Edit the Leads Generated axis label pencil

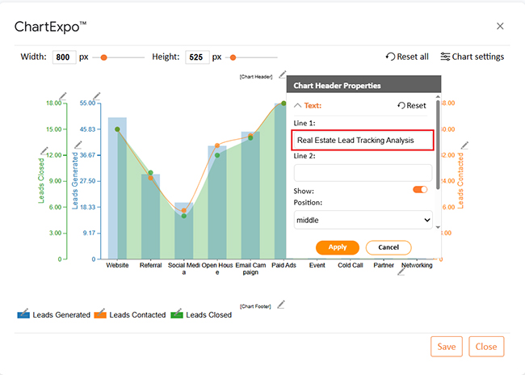78,145
